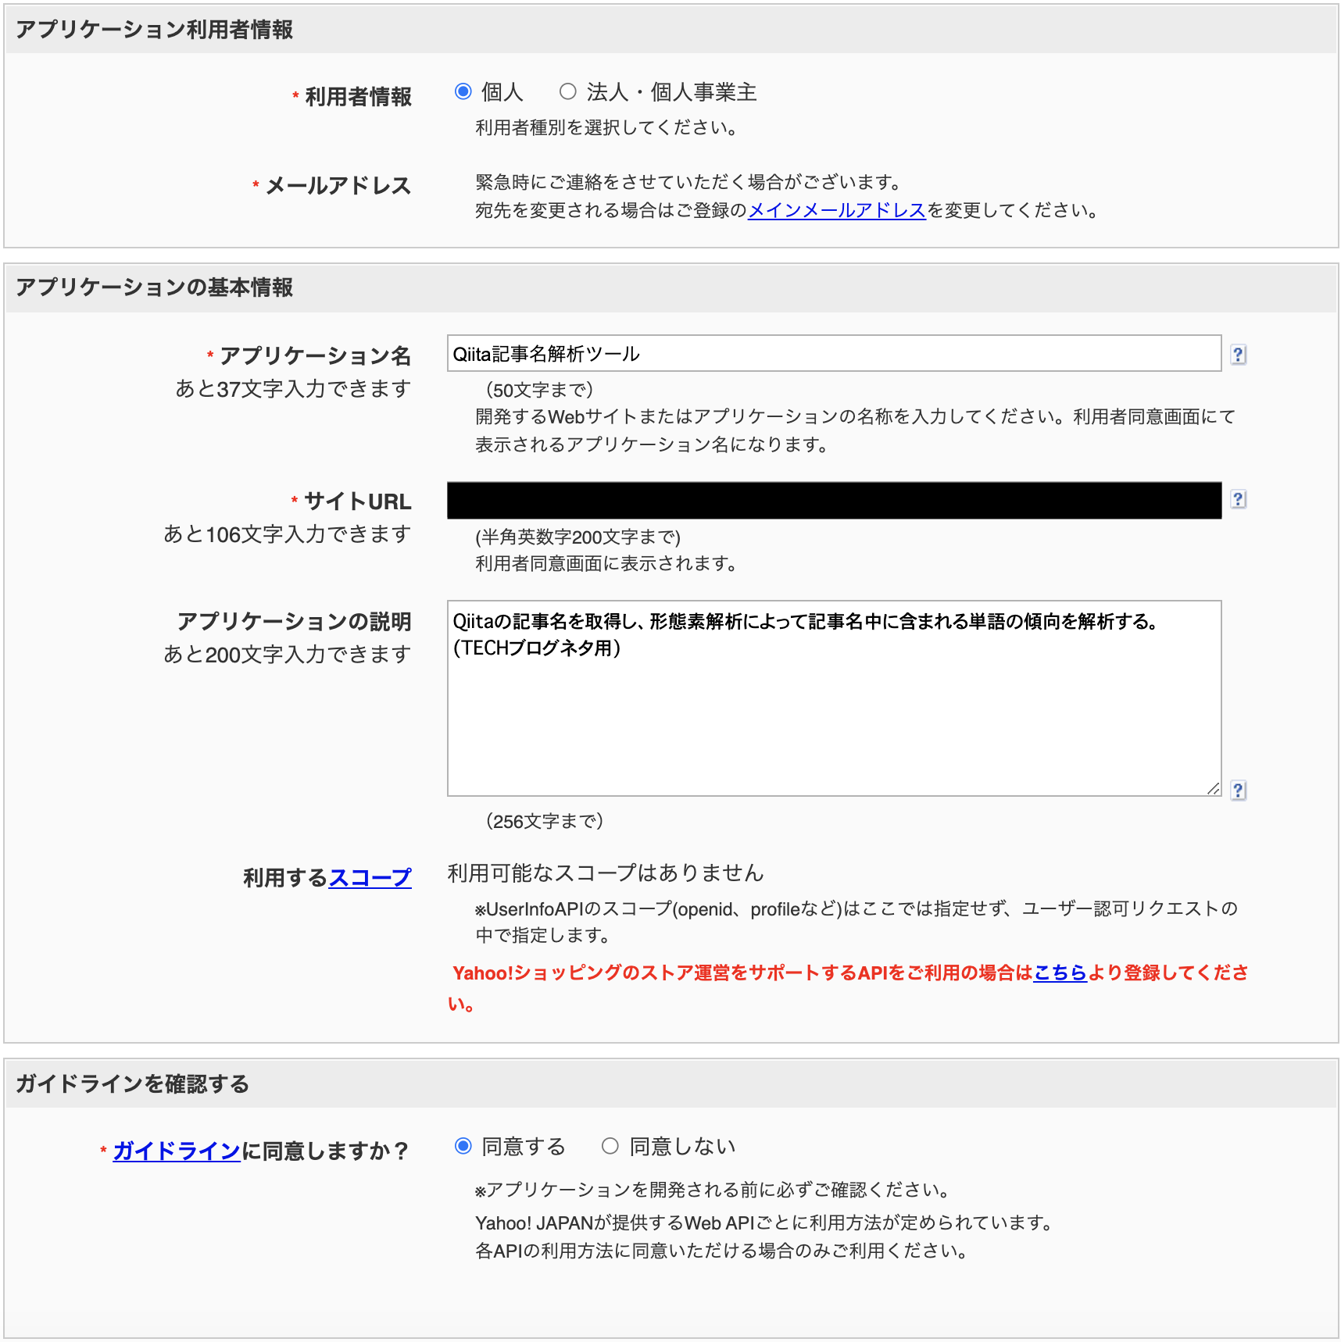1341x1342 pixels.
Task: Select the 同意しない radio button
Action: 610,1146
